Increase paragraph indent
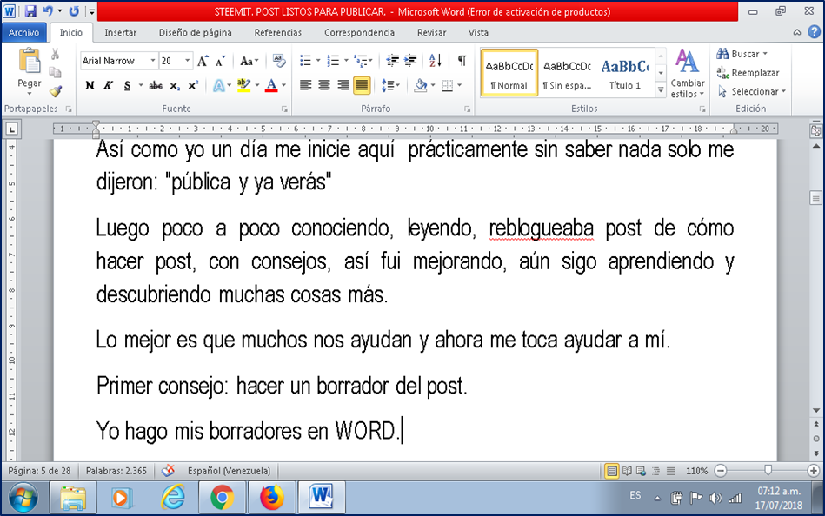 coord(410,61)
